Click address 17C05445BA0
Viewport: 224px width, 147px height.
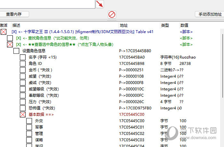pyautogui.click(x=132, y=57)
